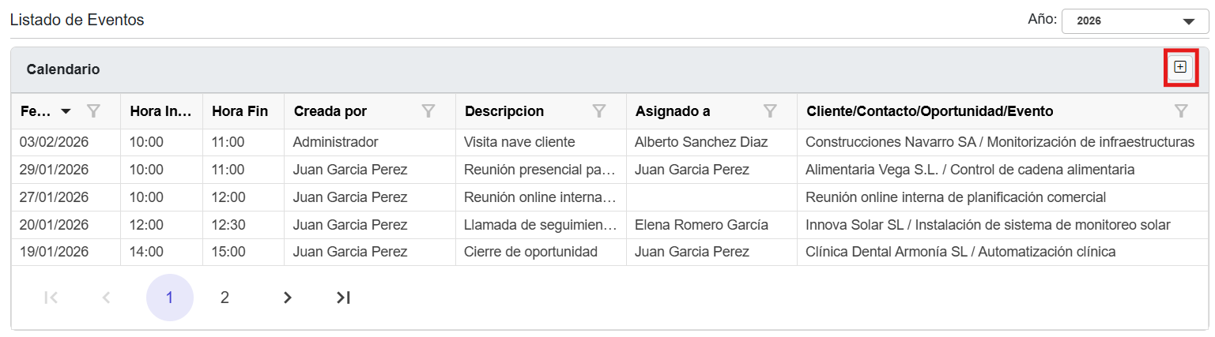The height and width of the screenshot is (337, 1215).
Task: Filter the Cliente/Contacto/Oportunidad/Evento column
Action: click(x=1181, y=111)
